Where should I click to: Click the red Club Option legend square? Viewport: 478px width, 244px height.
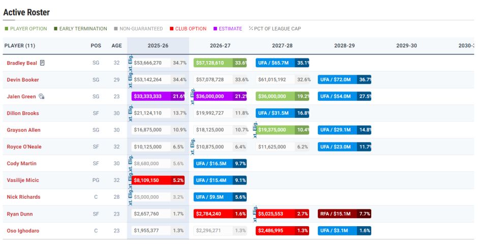172,29
